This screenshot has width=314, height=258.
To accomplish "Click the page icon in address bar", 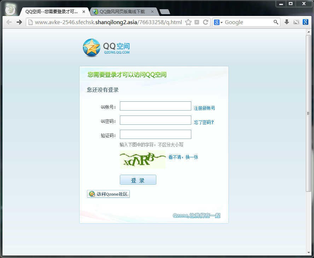I will point(30,22).
